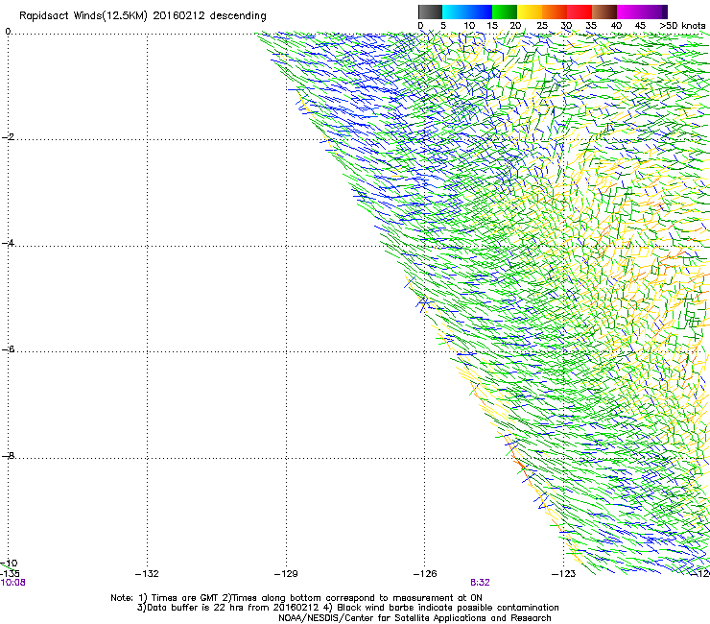The image size is (710, 624).
Task: Click the '45' label under the color scale
Action: point(640,26)
